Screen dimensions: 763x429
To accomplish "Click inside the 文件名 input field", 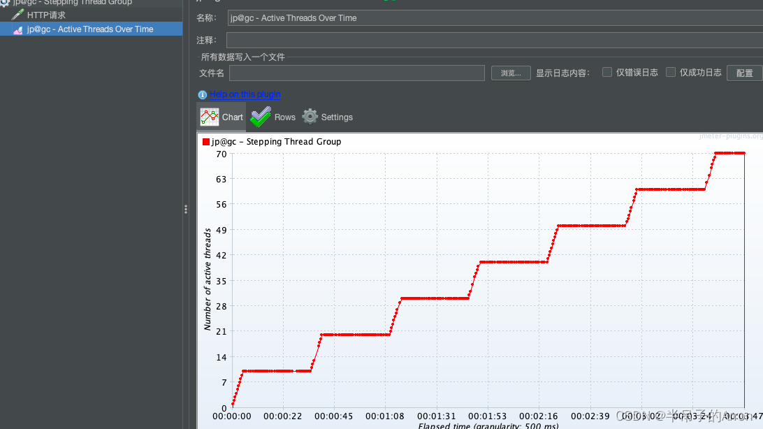I will (x=356, y=73).
